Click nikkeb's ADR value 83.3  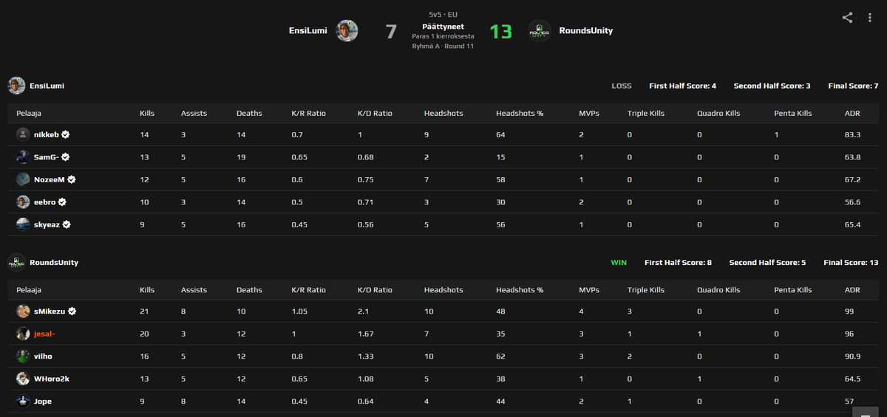click(852, 135)
